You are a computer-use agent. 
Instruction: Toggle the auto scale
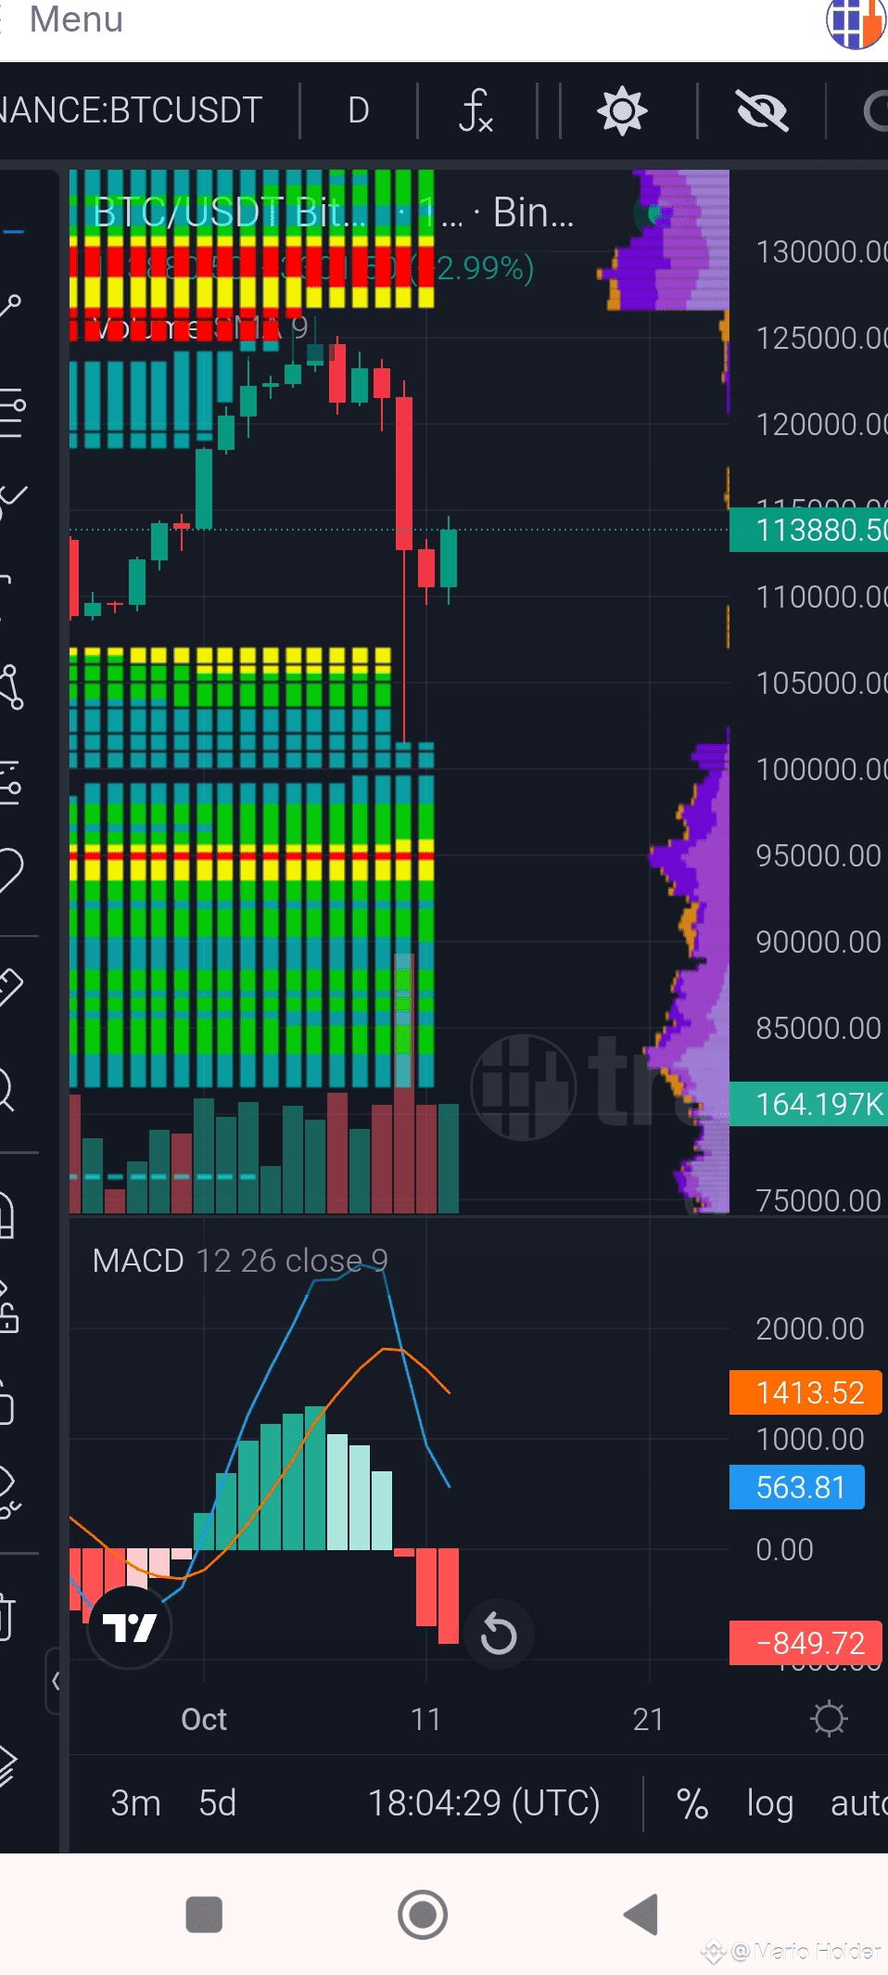click(858, 1802)
